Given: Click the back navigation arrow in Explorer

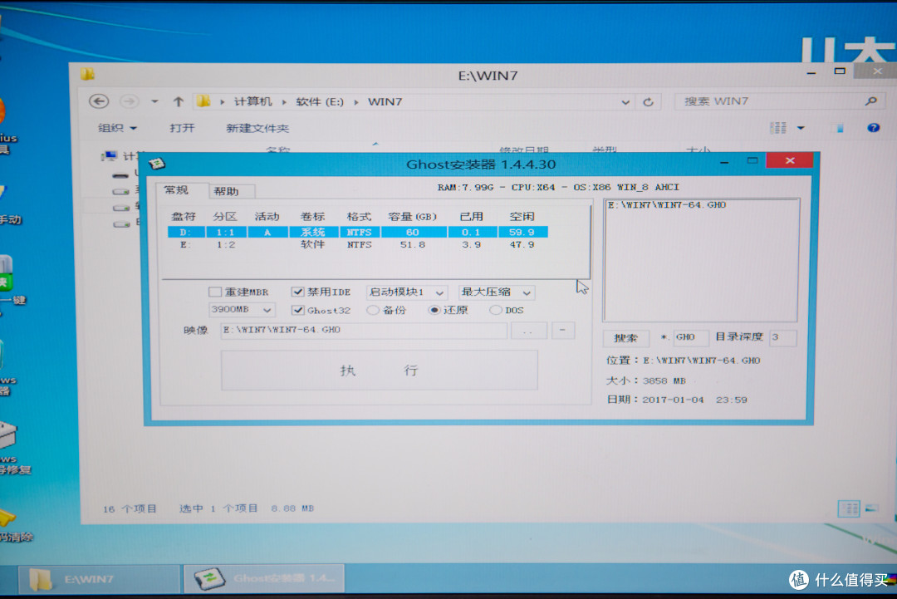Looking at the screenshot, I should pos(99,101).
